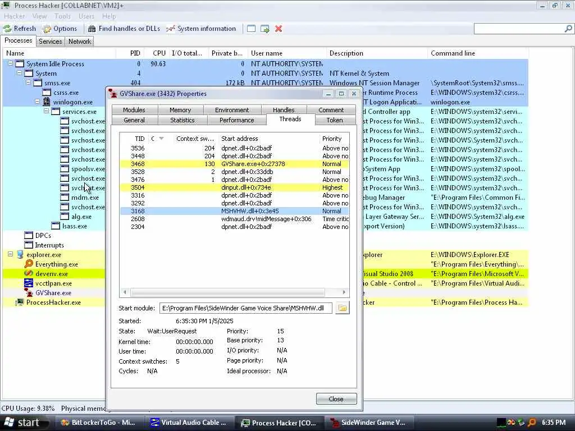The image size is (575, 431).
Task: Click the search magnifier icon
Action: click(568, 29)
